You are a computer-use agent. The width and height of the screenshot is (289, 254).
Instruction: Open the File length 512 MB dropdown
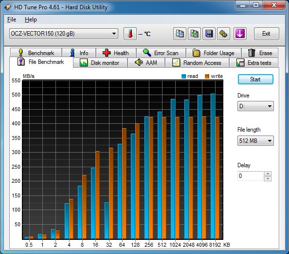(x=255, y=141)
